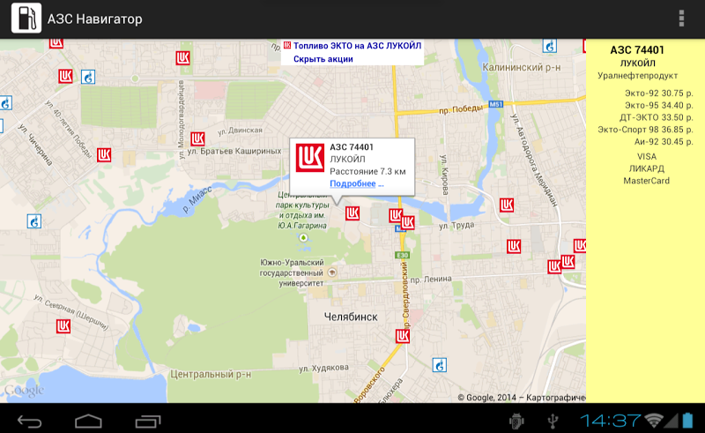This screenshot has width=705, height=433.
Task: Tap blue gas station marker near ул. Худякова
Action: 439,365
